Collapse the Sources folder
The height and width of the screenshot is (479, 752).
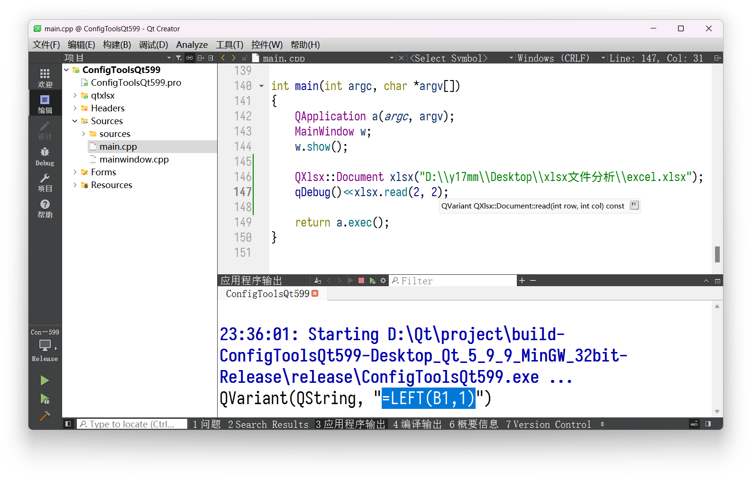[75, 121]
